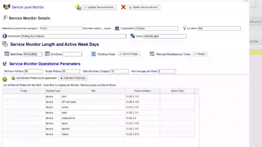Click Planned Maintenance Change button
The width and height of the screenshot is (262, 147).
point(200,54)
